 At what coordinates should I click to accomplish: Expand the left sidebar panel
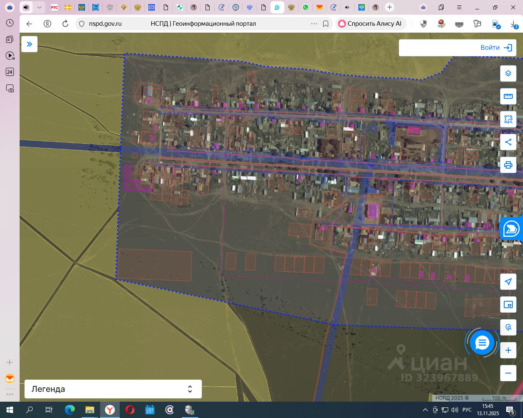click(29, 44)
